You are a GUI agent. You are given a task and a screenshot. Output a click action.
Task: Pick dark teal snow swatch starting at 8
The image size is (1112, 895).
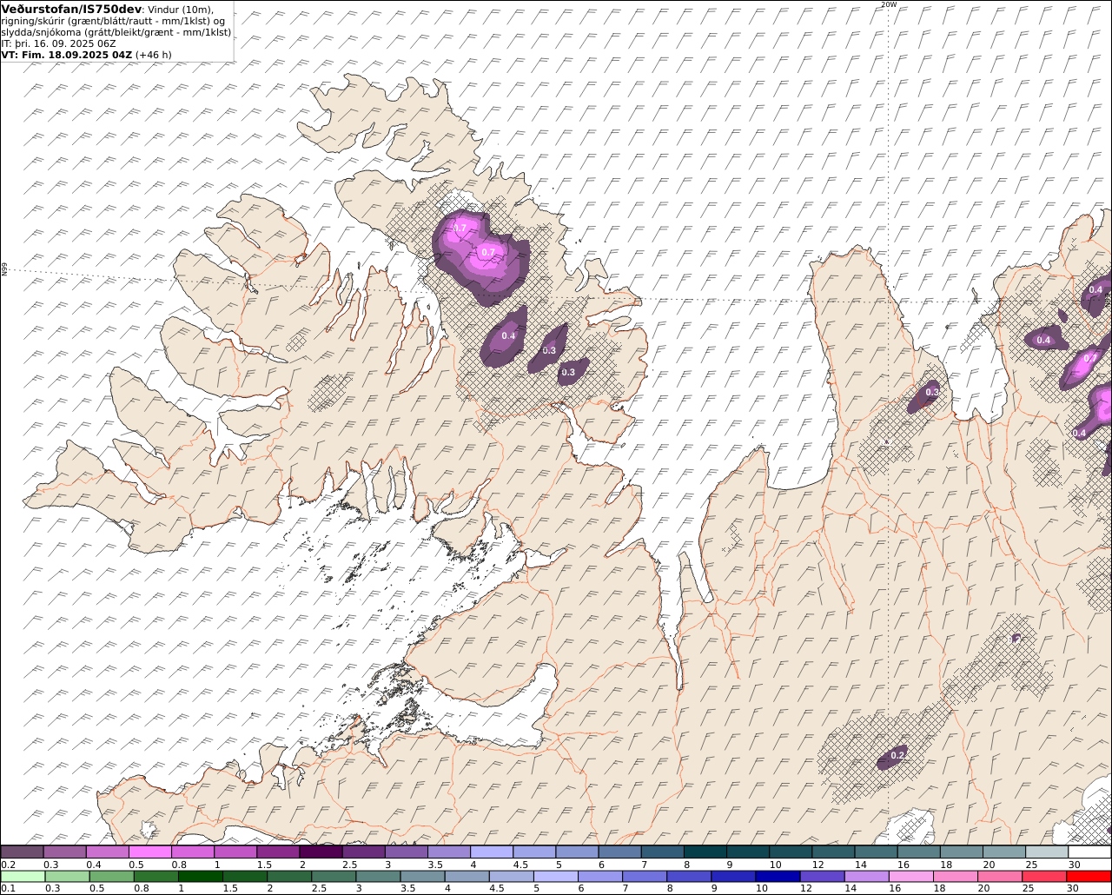click(x=705, y=852)
